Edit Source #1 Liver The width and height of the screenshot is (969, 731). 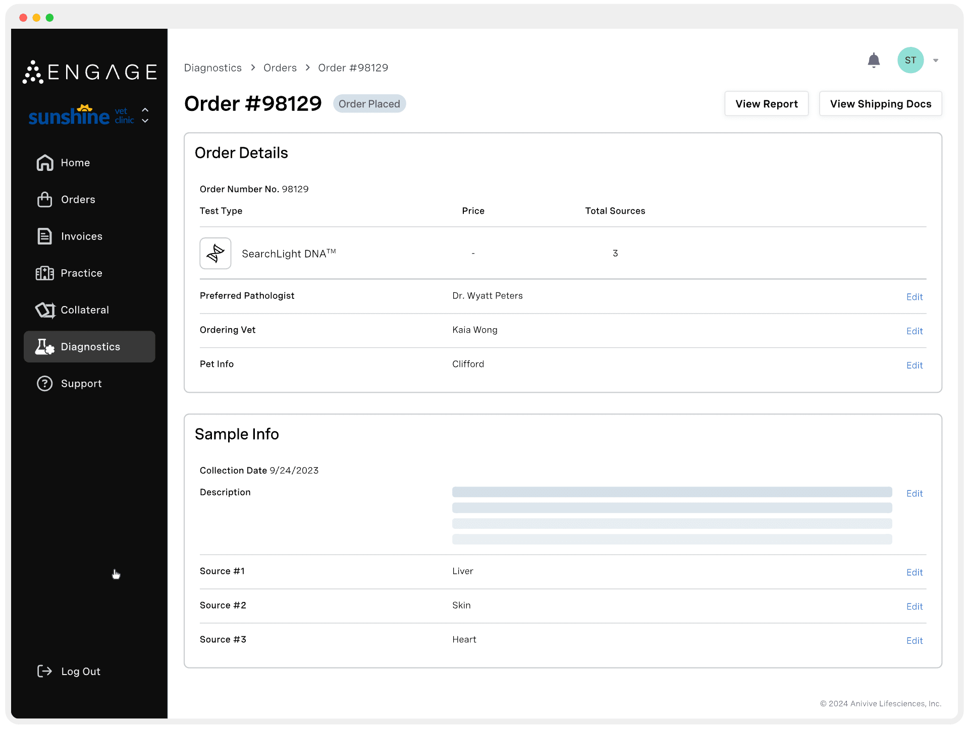point(914,573)
